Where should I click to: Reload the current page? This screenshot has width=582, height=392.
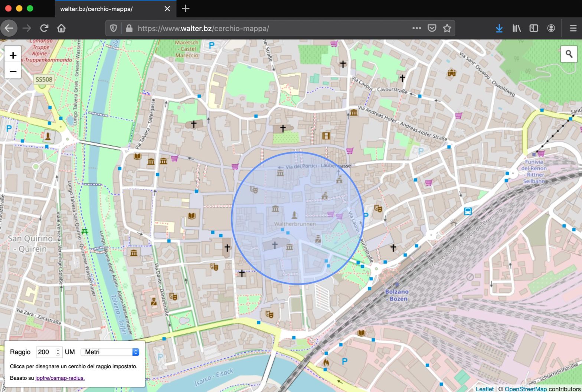click(44, 28)
